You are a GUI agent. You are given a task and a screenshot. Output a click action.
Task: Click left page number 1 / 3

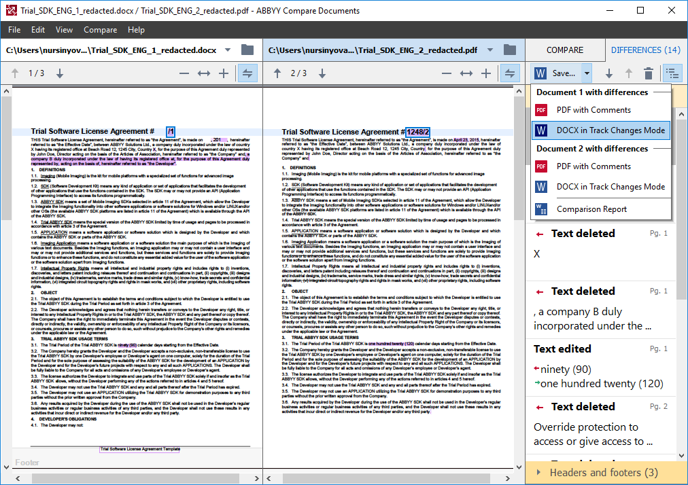click(x=37, y=73)
